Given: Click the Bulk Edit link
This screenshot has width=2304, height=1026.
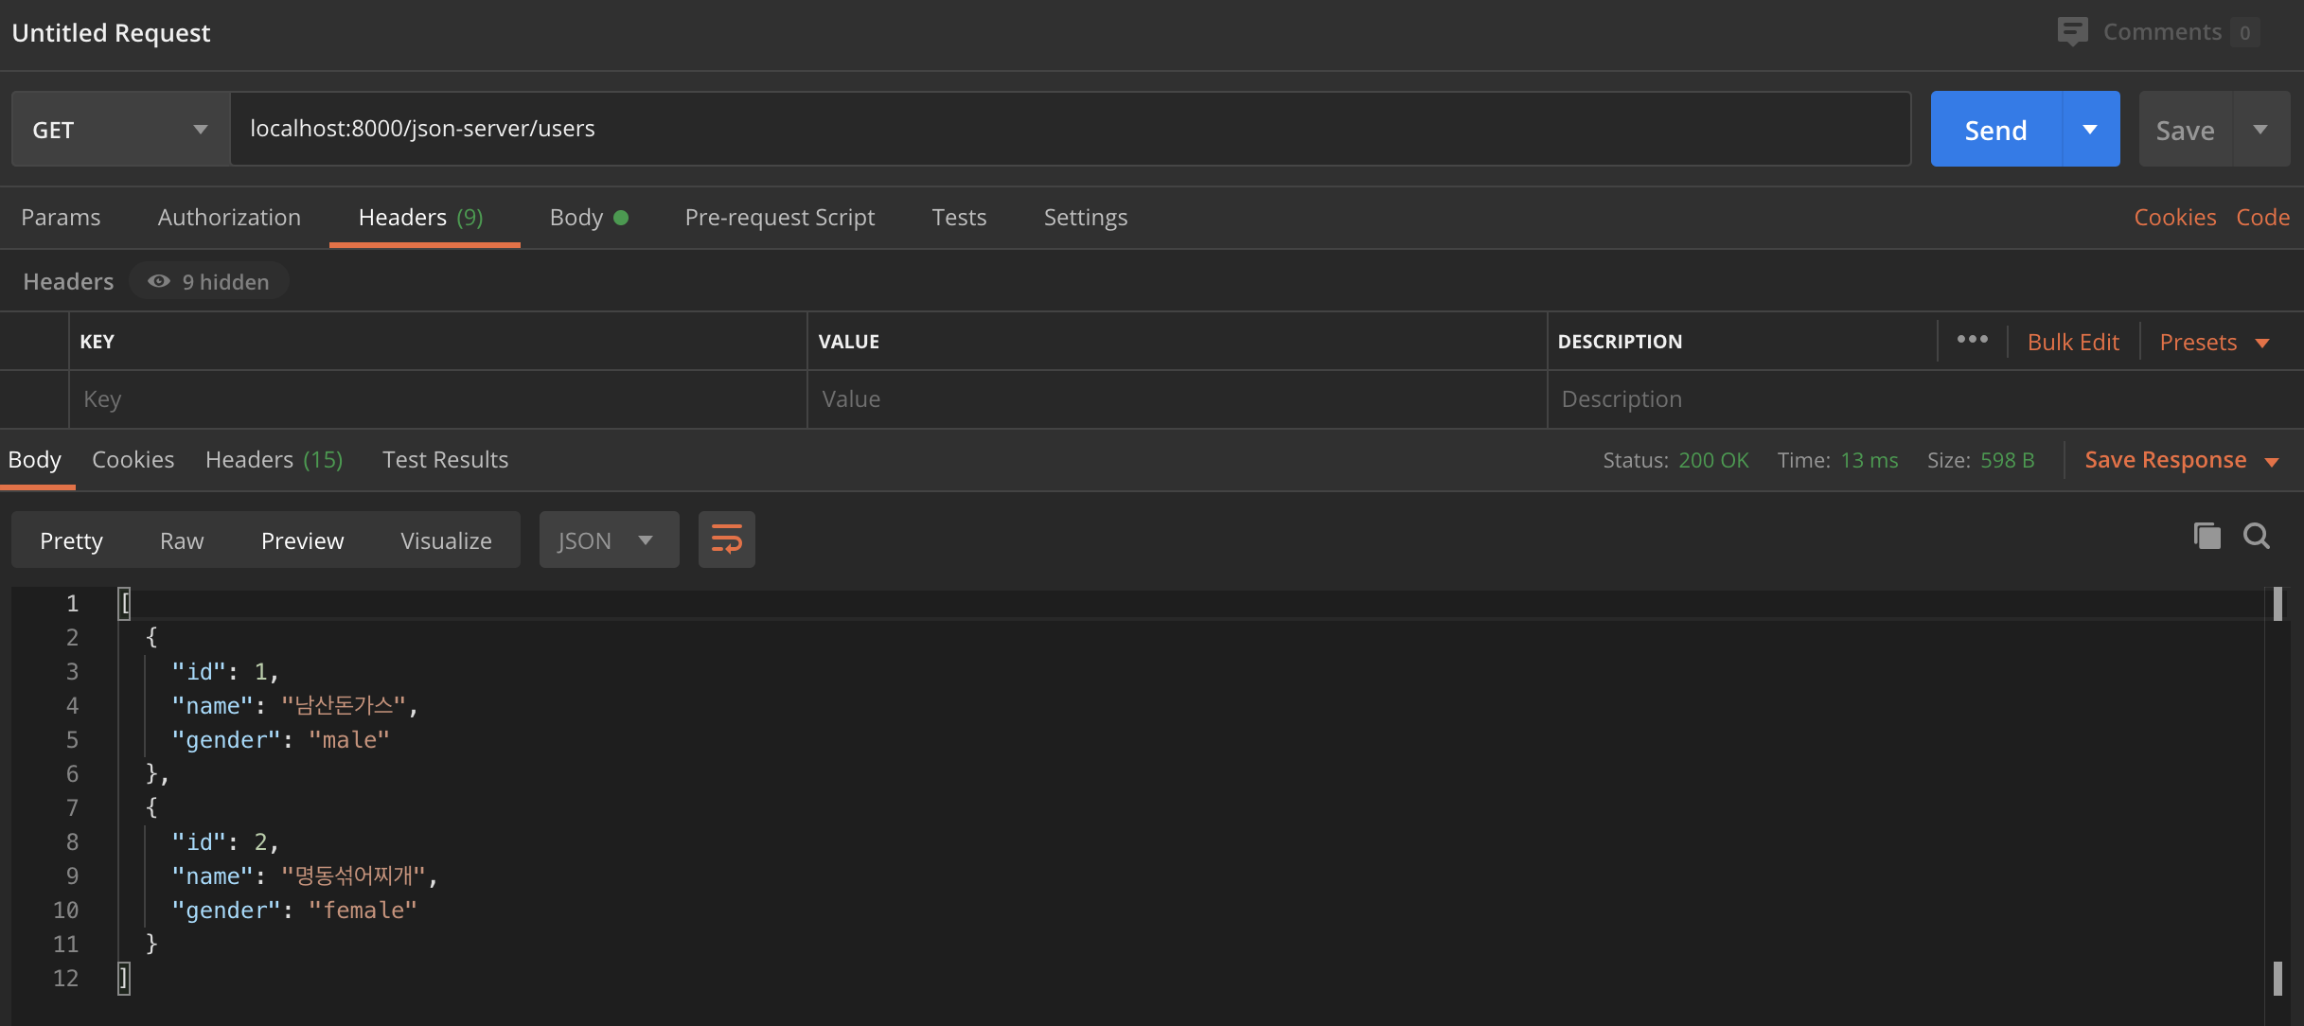Looking at the screenshot, I should (2072, 342).
